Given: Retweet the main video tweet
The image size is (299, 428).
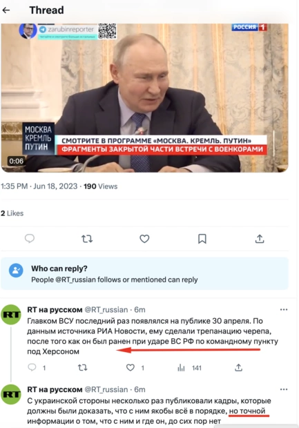Looking at the screenshot, I should pyautogui.click(x=87, y=239).
